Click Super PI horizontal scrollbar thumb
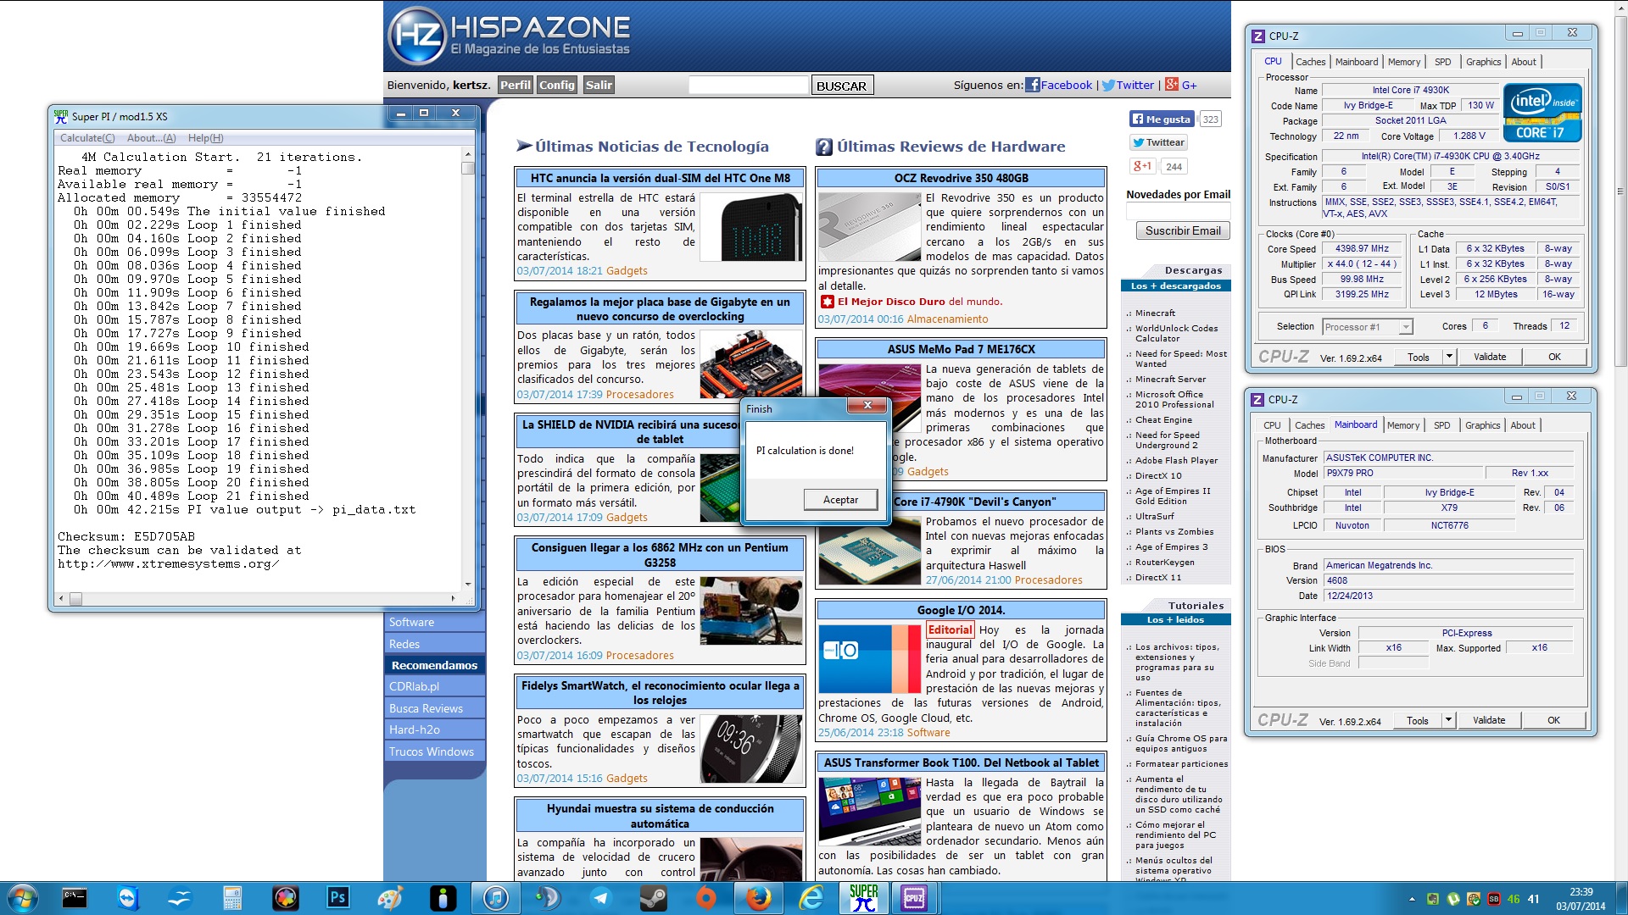The width and height of the screenshot is (1628, 915). [75, 599]
